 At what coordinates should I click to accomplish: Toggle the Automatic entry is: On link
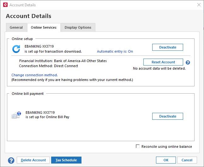[x=115, y=51]
